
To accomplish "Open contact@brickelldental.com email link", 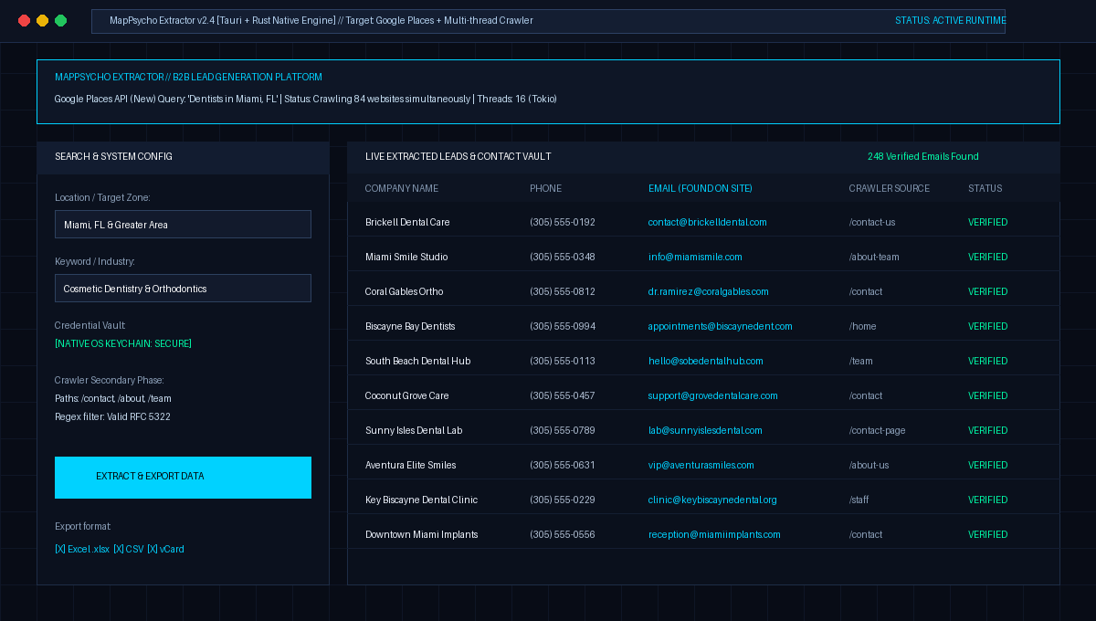I will pos(708,223).
